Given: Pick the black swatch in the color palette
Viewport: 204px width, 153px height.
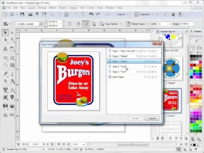Looking at the screenshot, I should point(191,56).
